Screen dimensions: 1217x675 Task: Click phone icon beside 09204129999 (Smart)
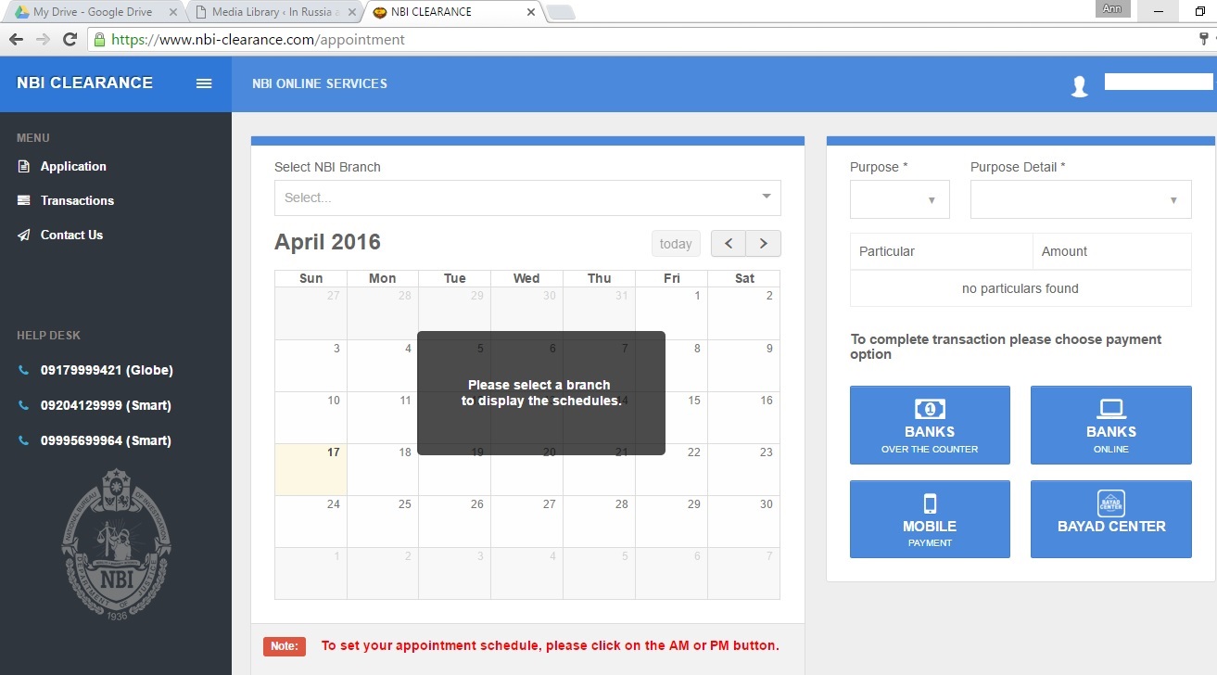click(24, 406)
